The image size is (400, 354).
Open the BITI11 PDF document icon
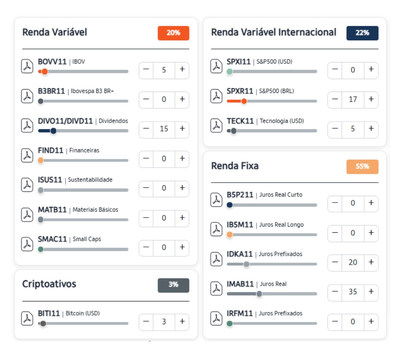point(27,318)
